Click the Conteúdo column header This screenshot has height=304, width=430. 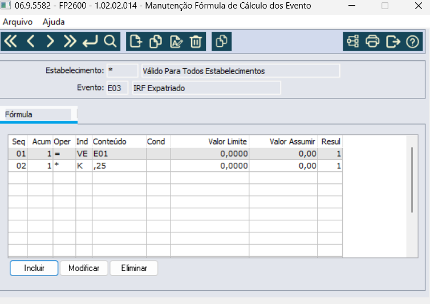pyautogui.click(x=119, y=142)
